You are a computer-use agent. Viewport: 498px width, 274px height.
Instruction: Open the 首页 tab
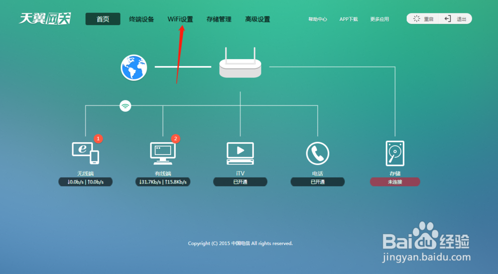click(x=103, y=19)
